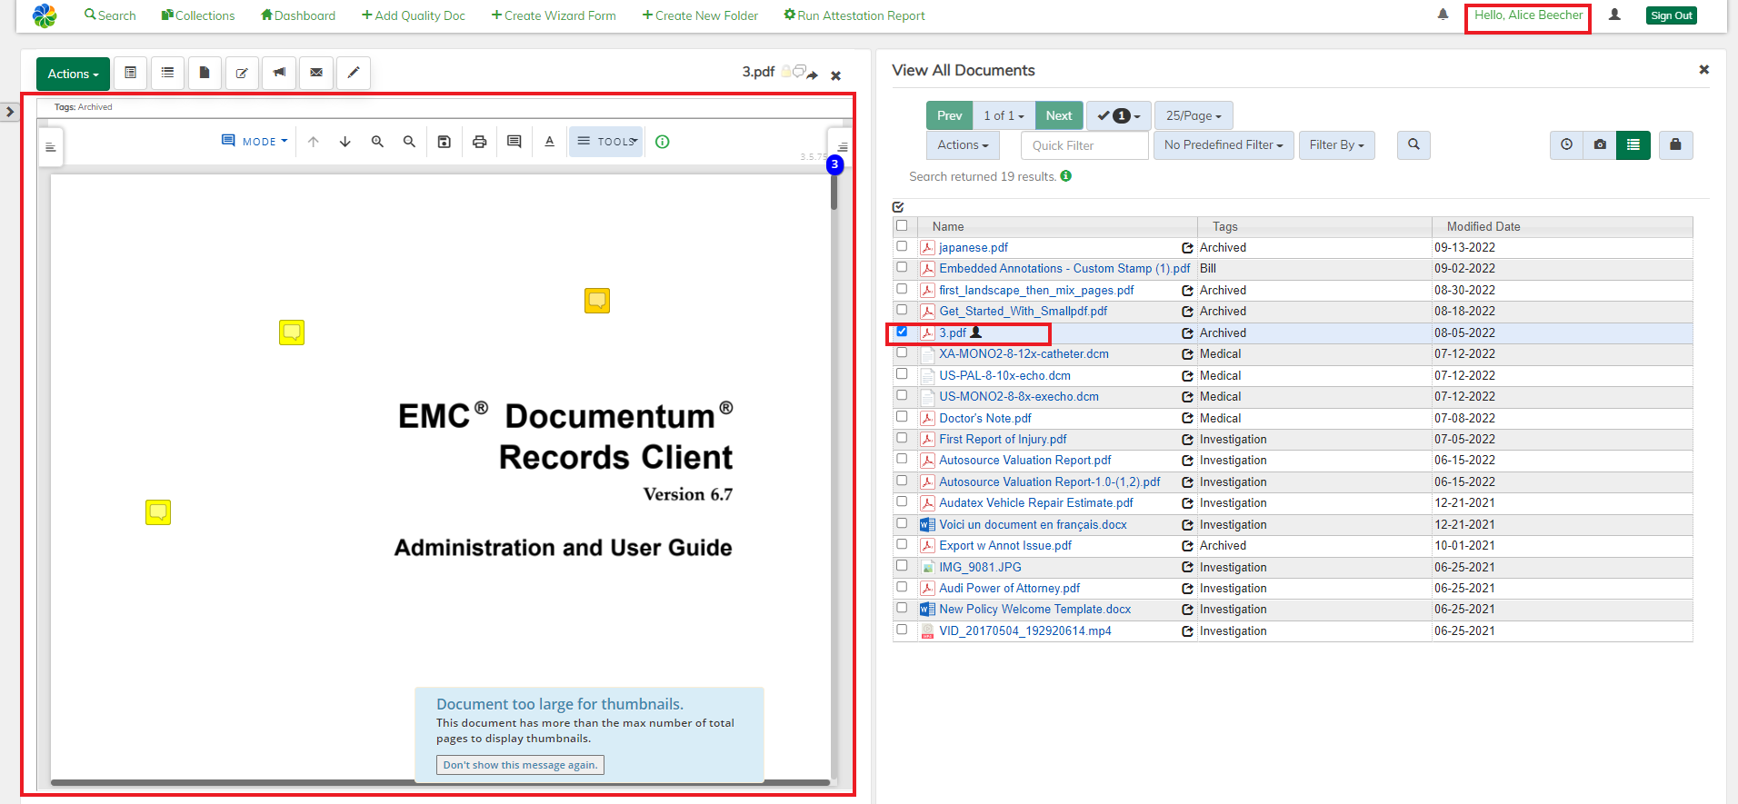Click the magnifier search button near Filter By
This screenshot has height=804, width=1738.
click(1413, 144)
